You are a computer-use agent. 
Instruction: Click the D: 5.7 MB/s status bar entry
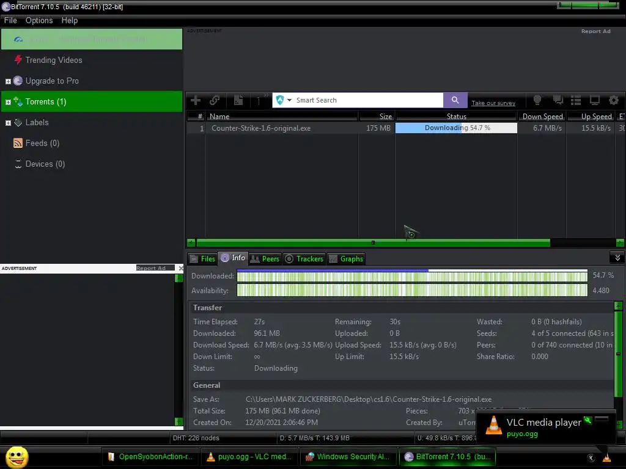pyautogui.click(x=315, y=438)
